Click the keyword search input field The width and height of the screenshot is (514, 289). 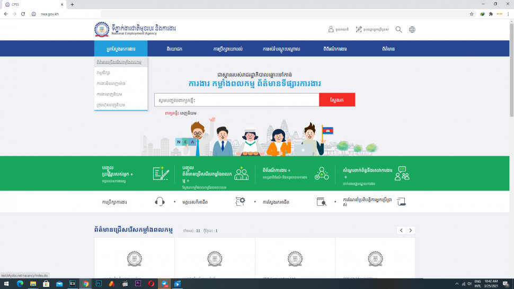tap(236, 100)
